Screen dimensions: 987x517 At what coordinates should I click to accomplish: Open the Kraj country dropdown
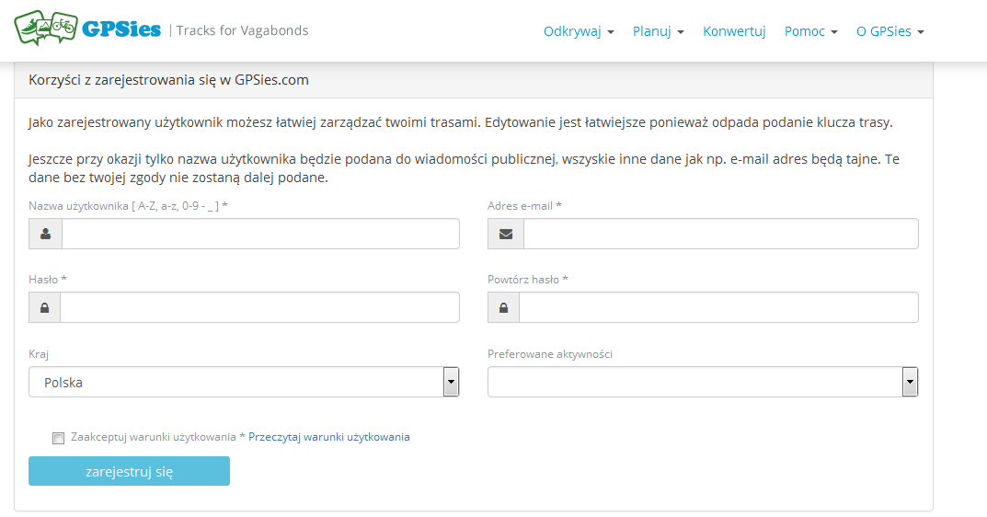click(x=244, y=382)
